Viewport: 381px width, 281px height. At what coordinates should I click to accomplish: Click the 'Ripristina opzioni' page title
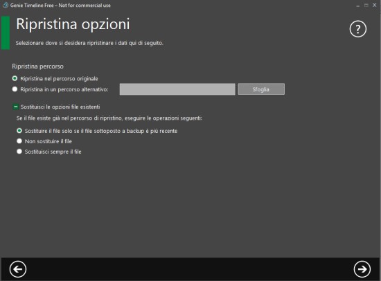(73, 24)
